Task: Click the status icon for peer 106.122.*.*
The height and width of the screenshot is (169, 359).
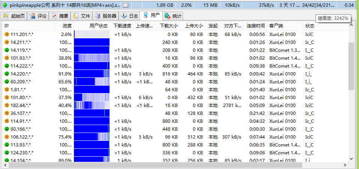Action: tap(7, 137)
